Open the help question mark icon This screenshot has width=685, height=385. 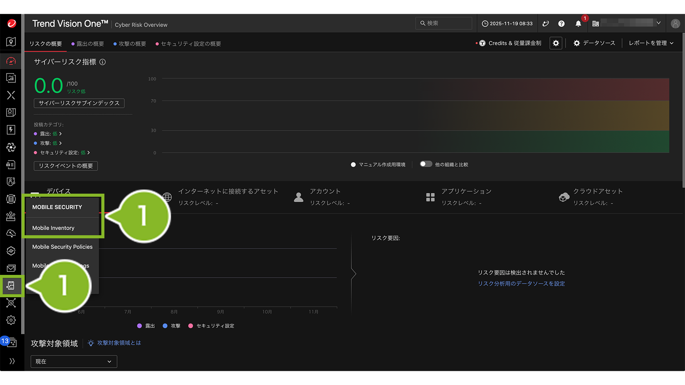point(561,24)
